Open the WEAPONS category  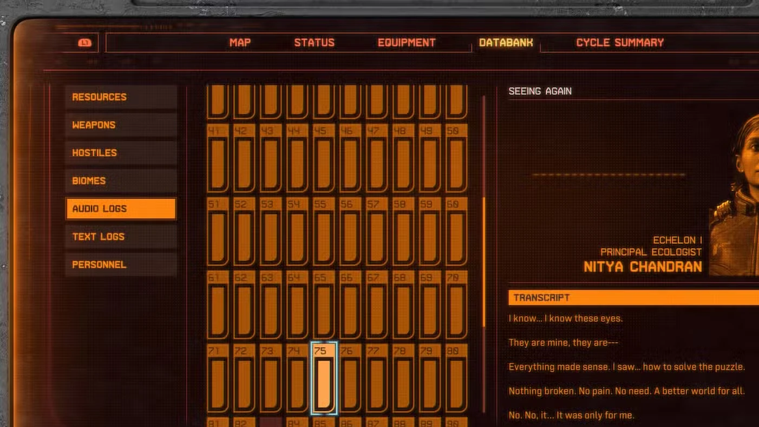(121, 125)
